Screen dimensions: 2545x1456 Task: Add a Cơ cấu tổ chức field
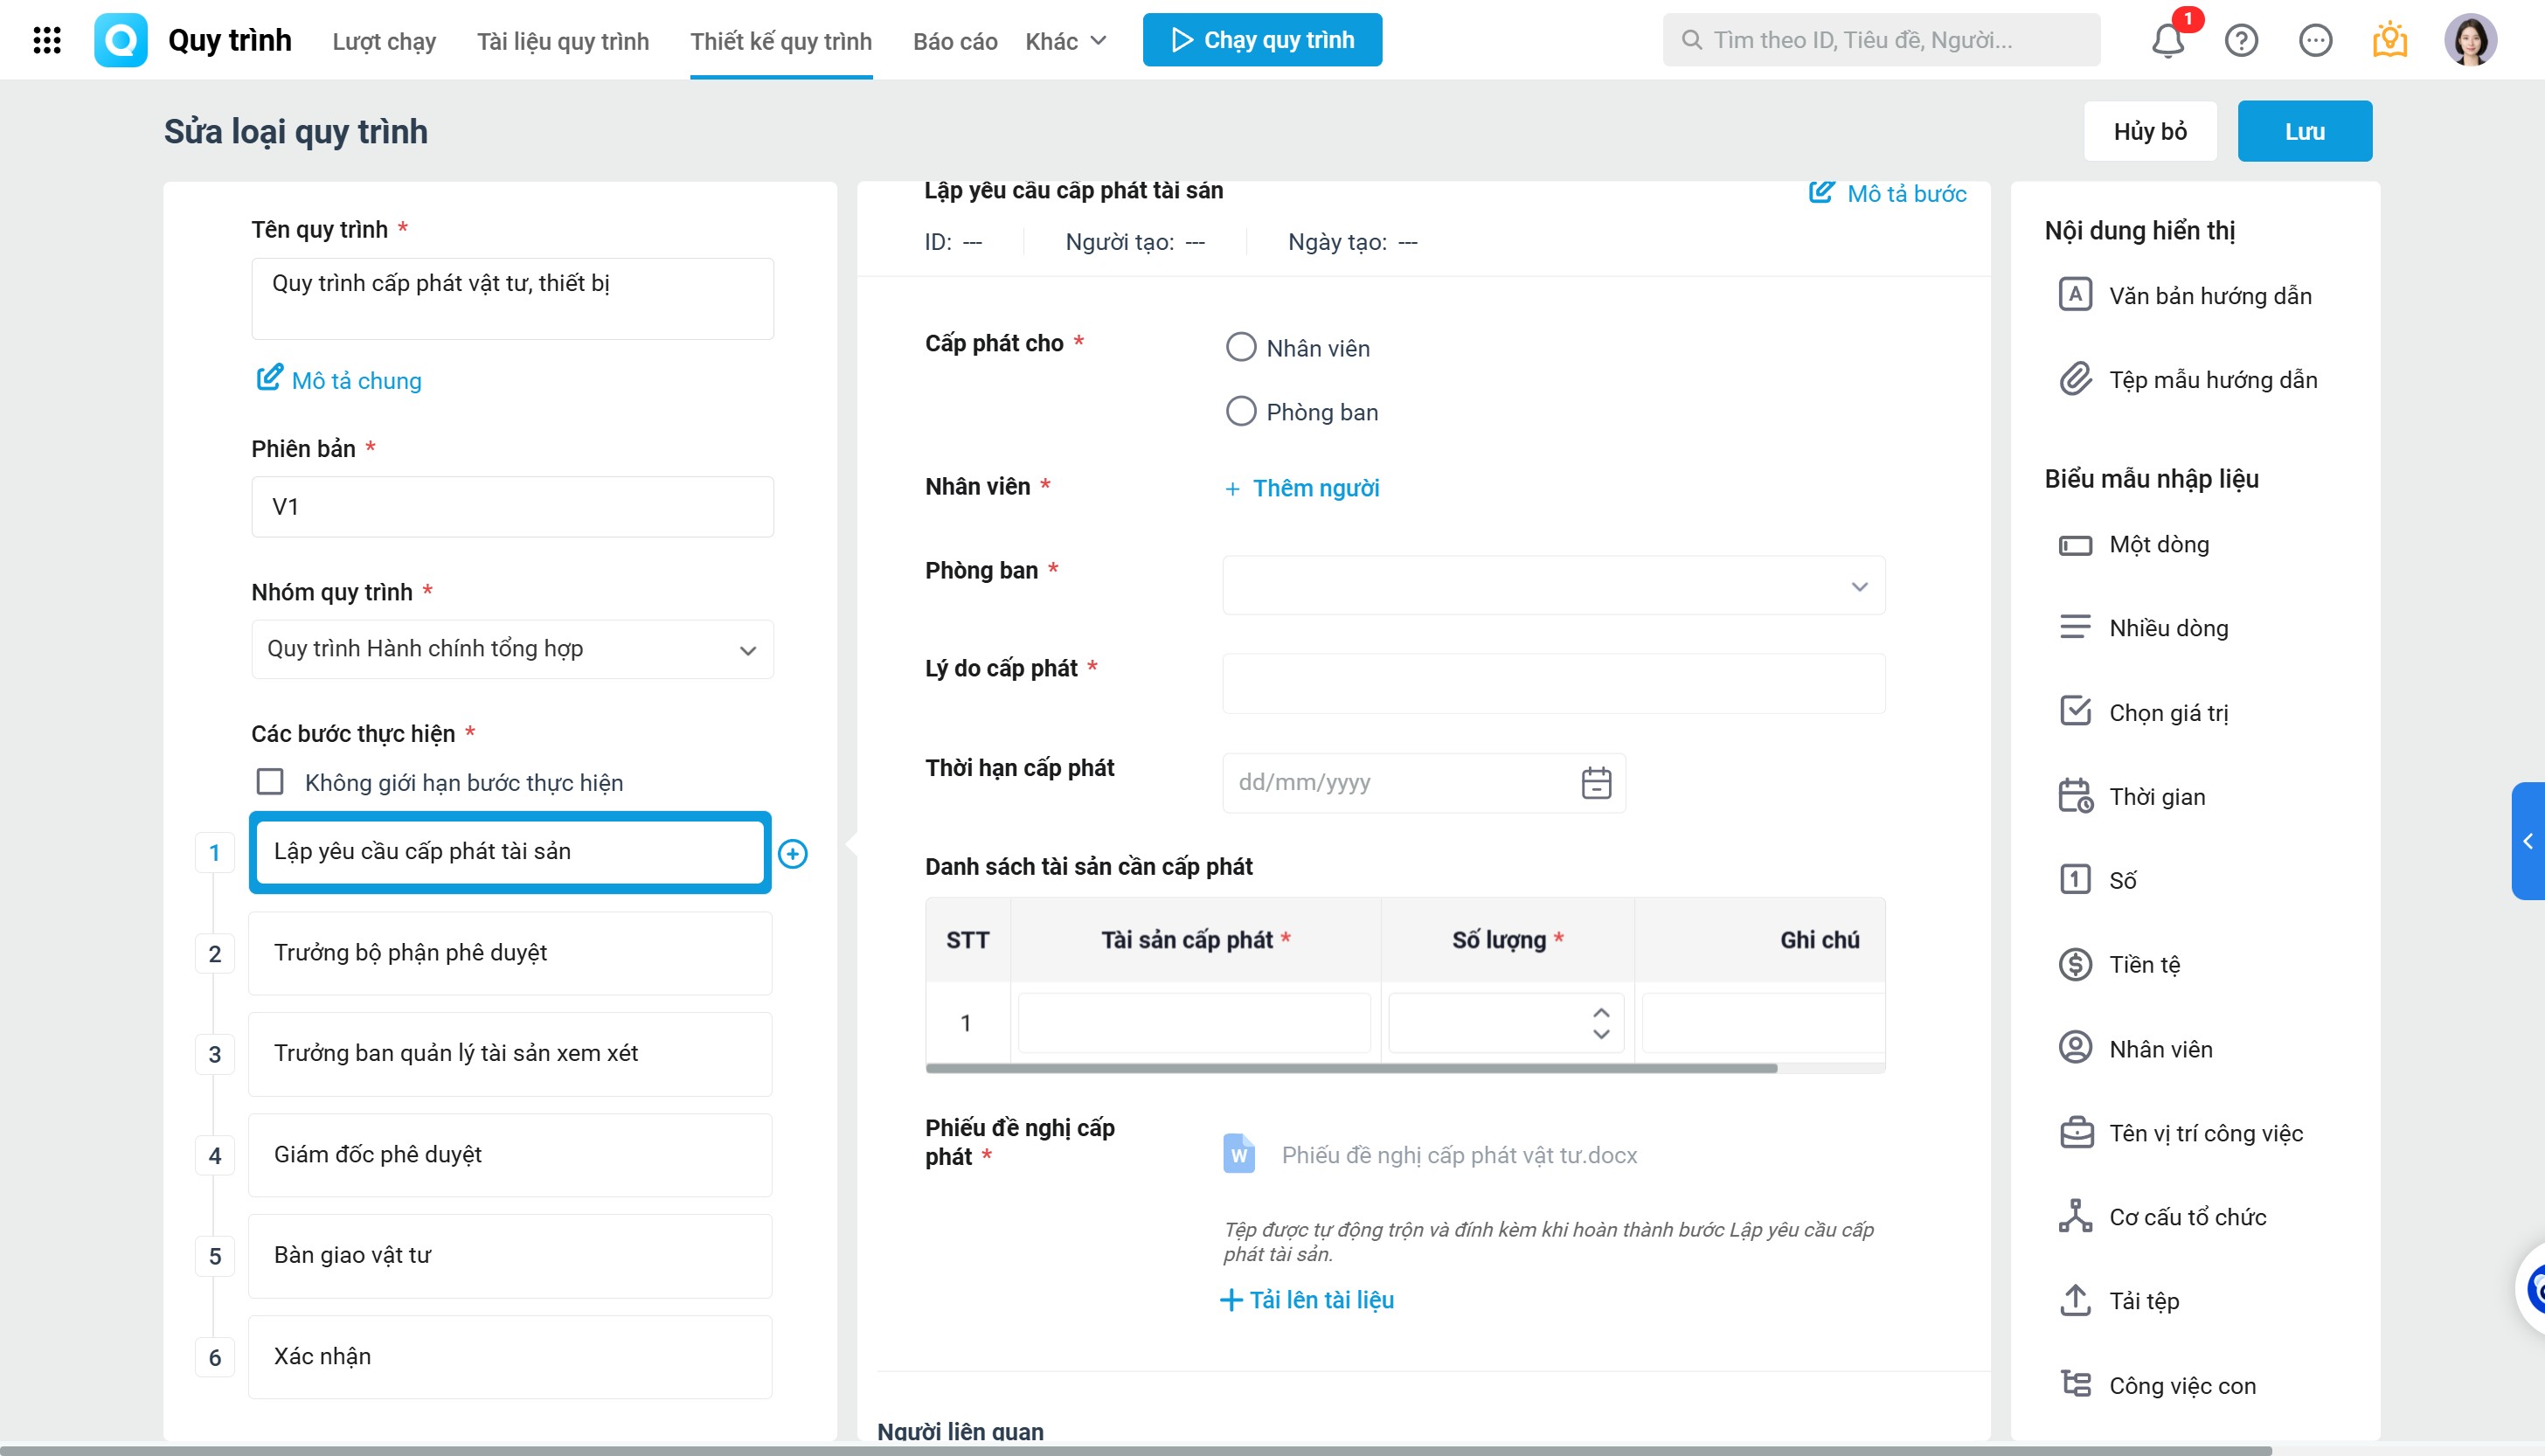coord(2162,1216)
